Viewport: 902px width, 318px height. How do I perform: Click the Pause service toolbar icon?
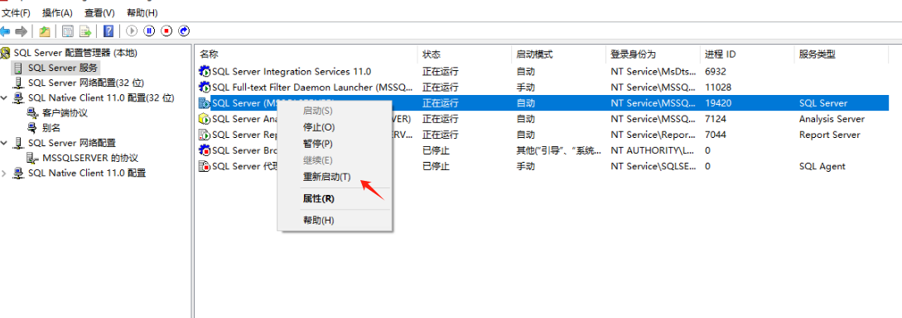tap(149, 31)
